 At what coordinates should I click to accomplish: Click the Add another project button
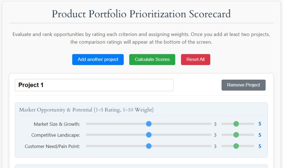coord(98,59)
